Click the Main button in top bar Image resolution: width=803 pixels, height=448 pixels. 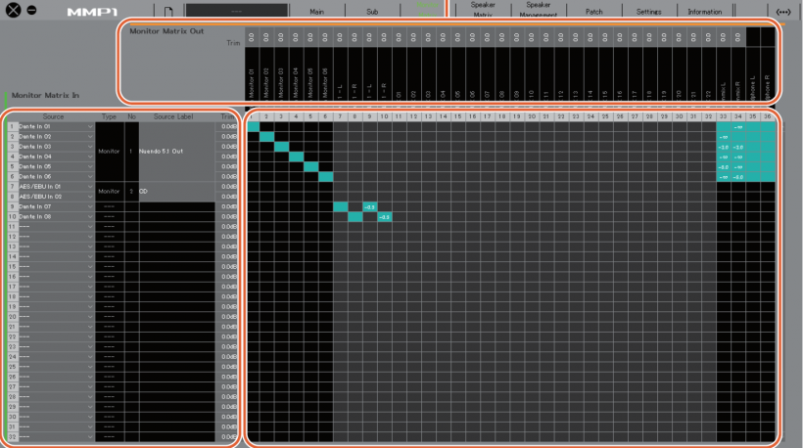click(x=316, y=12)
